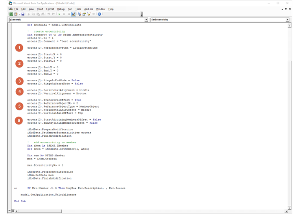Switch to Procedure View button at bottom left
This screenshot has height=214, width=299.
point(9,211)
